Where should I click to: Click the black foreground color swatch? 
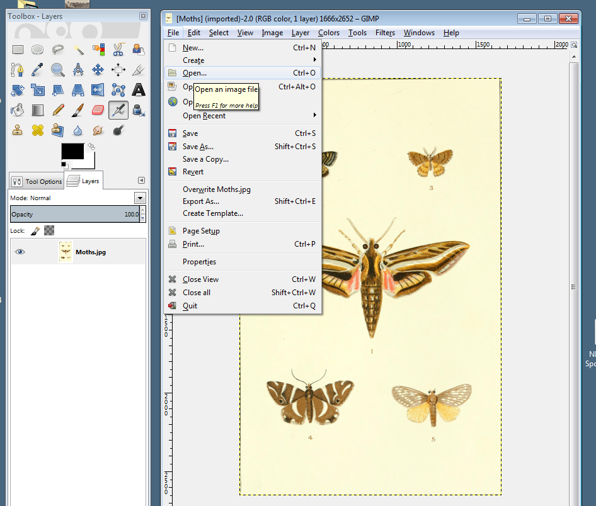point(72,151)
